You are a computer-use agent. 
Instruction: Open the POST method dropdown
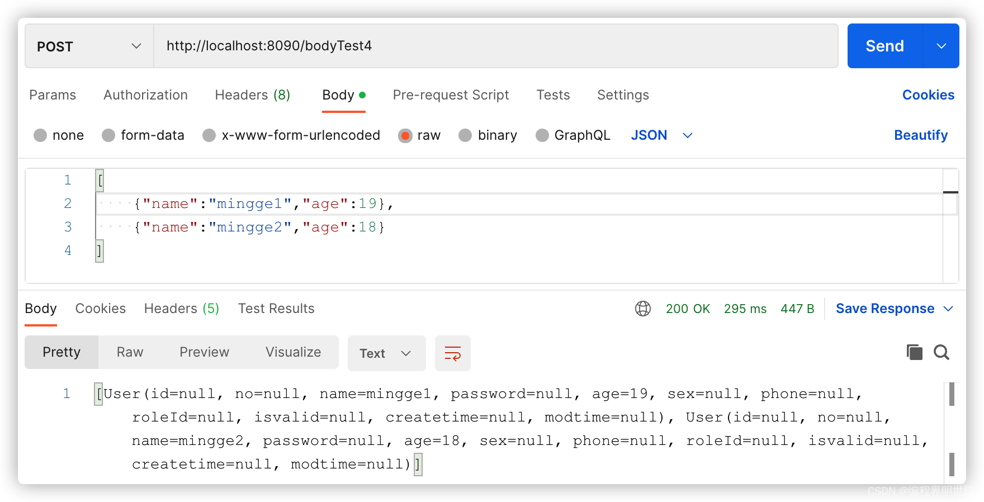(x=89, y=46)
